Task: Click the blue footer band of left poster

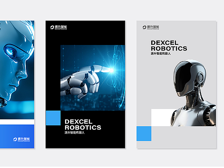Action: coord(17,136)
